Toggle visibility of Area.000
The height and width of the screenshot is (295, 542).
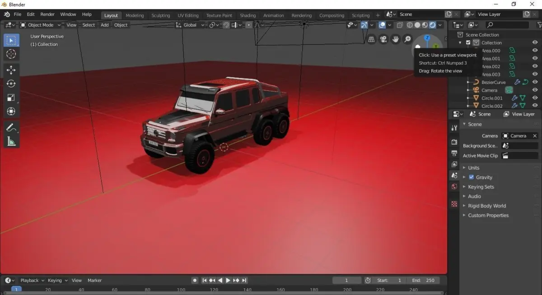(535, 51)
